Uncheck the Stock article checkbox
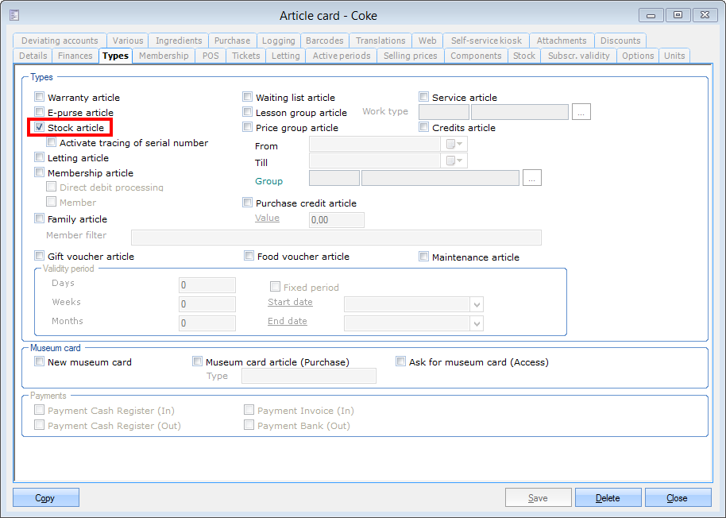 pos(39,127)
